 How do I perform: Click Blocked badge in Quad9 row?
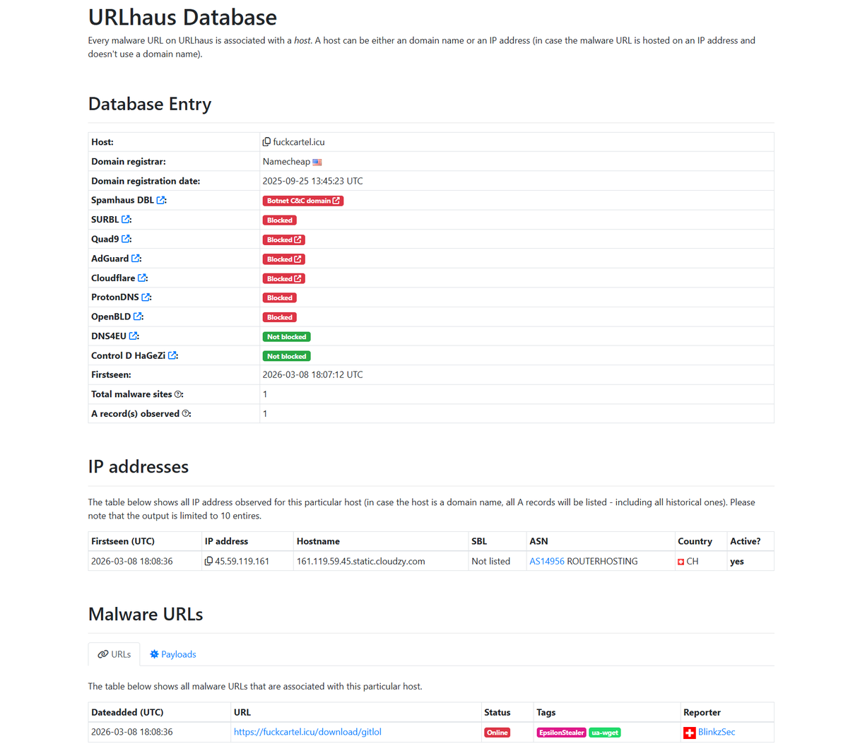pos(284,240)
